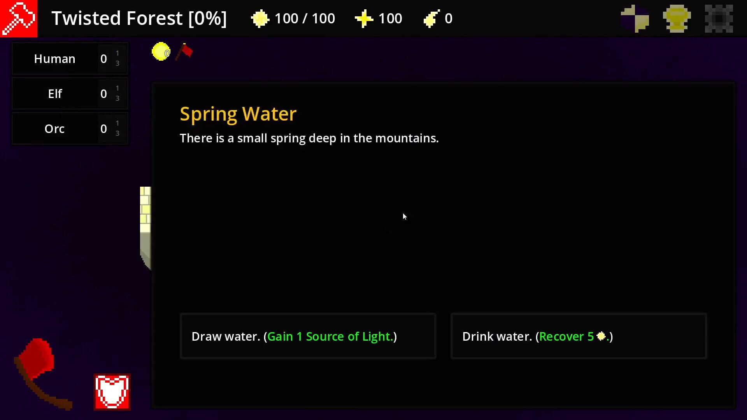The image size is (747, 420).
Task: Increase the Human unit count stepper
Action: pyautogui.click(x=117, y=53)
